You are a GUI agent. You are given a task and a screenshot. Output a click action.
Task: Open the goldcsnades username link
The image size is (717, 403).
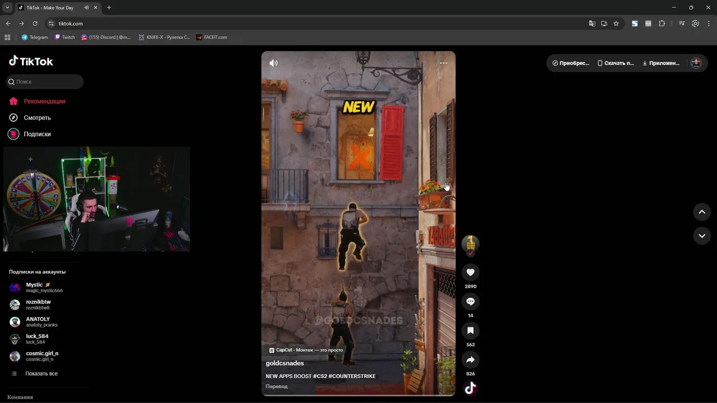click(285, 363)
